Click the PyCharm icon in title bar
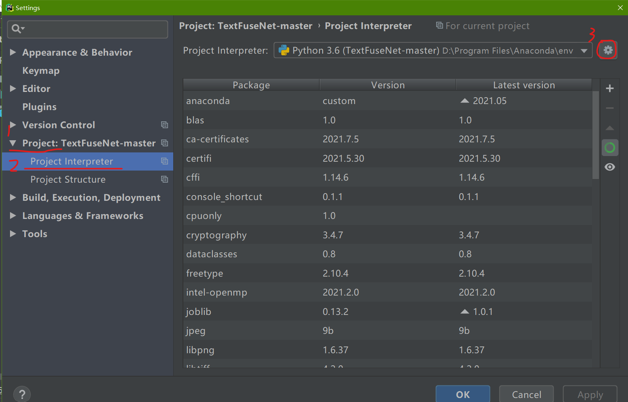Screen dimensions: 628x402 pos(10,8)
